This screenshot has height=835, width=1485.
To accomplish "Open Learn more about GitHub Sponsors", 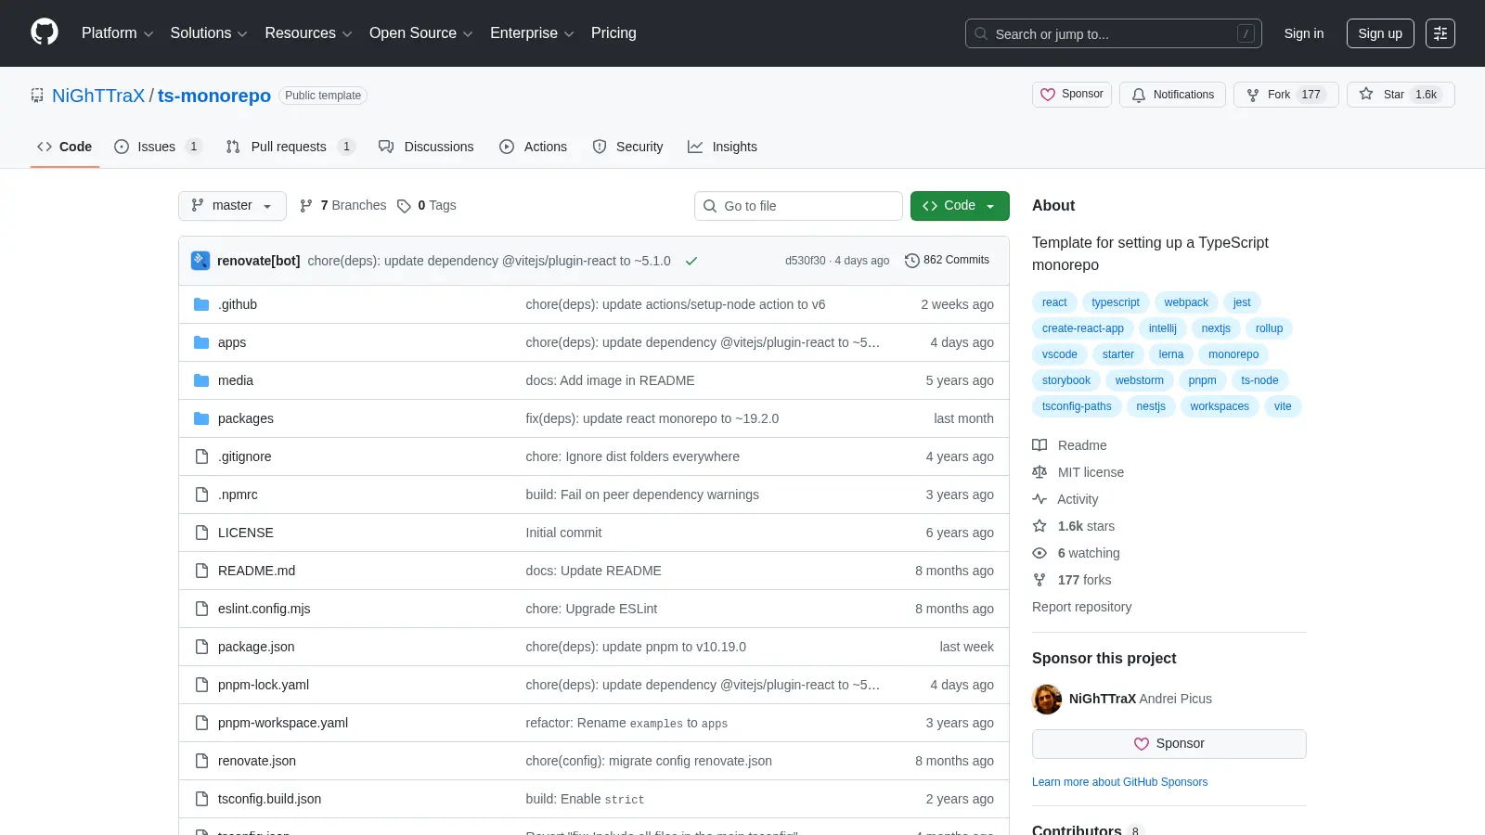I will (1120, 782).
